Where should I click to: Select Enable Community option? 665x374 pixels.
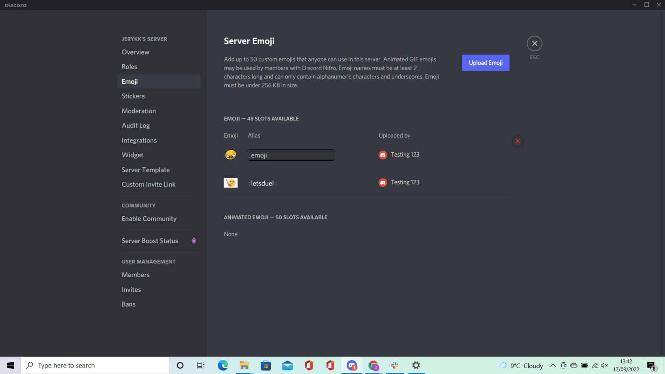159,219
